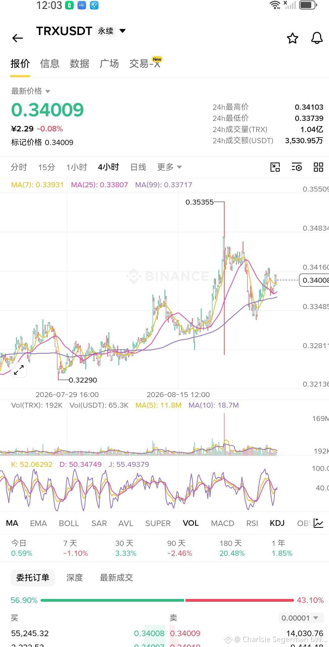The height and width of the screenshot is (647, 329).
Task: Tap the red sell ratio bar
Action: pyautogui.click(x=239, y=600)
